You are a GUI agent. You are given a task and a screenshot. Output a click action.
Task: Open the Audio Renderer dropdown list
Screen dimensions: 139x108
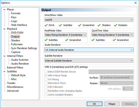pos(89,50)
